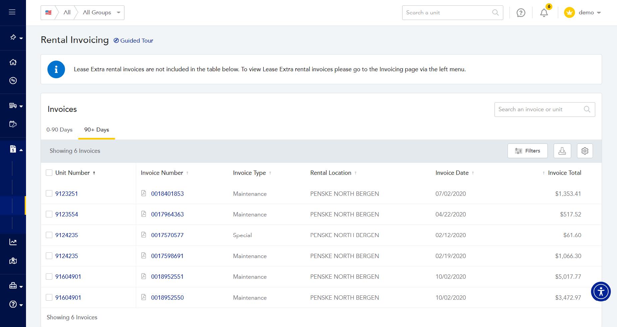Focus the Search an invoice or unit field
Screen dimensions: 617x327
540,110
